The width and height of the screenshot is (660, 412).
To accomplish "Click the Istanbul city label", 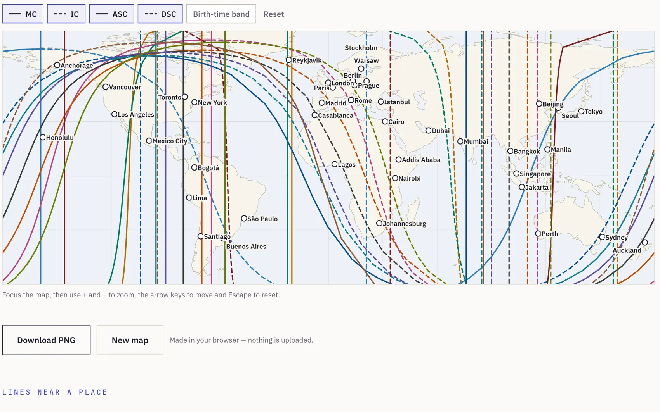I will [397, 102].
